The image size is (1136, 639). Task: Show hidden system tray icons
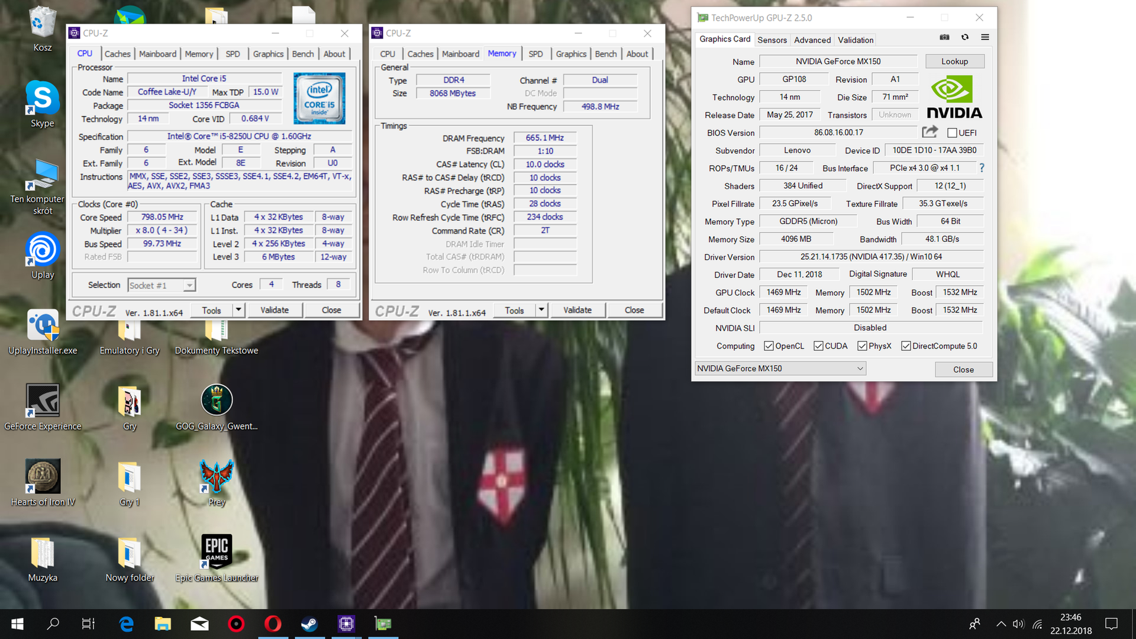[x=1001, y=624]
